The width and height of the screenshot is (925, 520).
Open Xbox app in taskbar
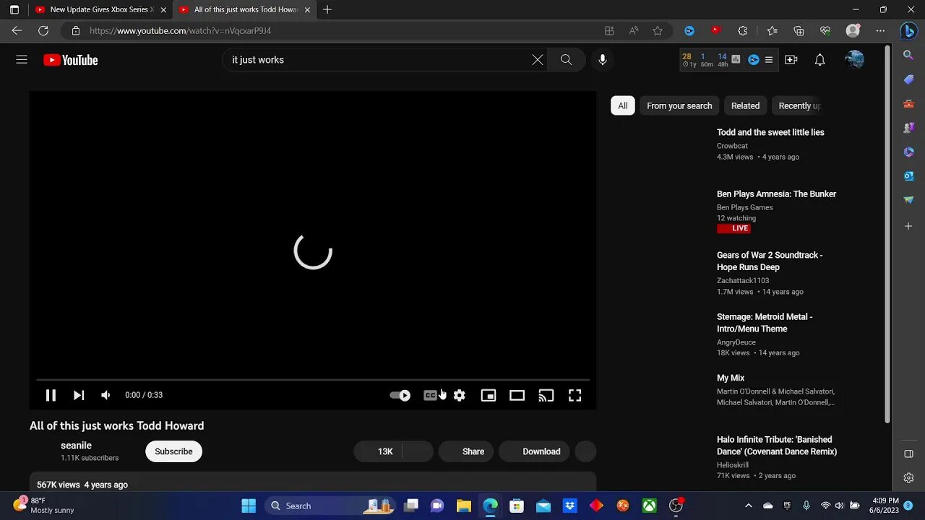650,506
